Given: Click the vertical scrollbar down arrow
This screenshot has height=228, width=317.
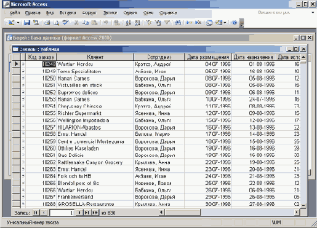Looking at the screenshot, I should [x=303, y=205].
